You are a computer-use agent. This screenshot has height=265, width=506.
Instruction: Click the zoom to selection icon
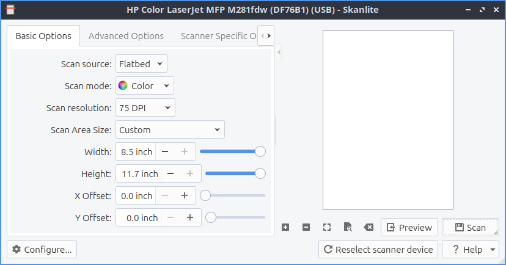click(327, 227)
